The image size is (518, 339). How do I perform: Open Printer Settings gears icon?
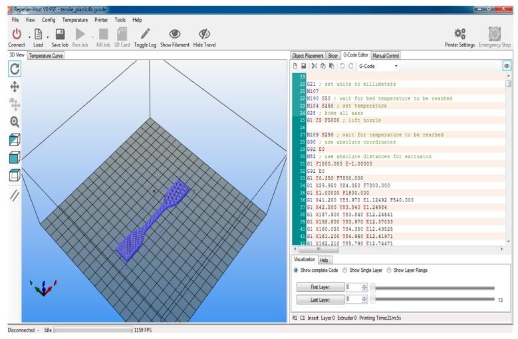pos(459,34)
